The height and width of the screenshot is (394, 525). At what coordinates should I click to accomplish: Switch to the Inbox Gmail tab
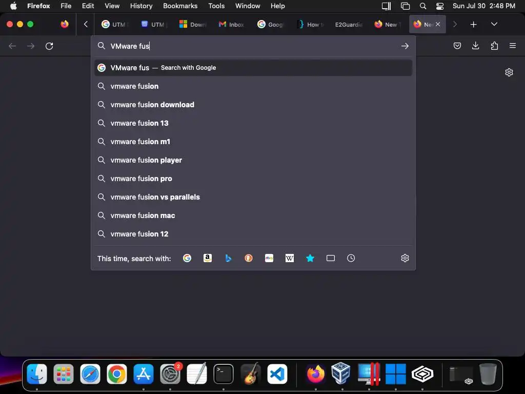click(x=231, y=25)
